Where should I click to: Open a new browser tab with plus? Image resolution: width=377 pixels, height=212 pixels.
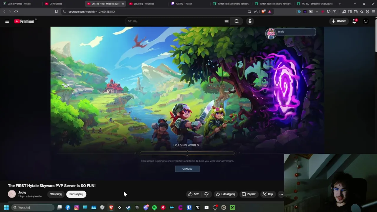point(340,4)
